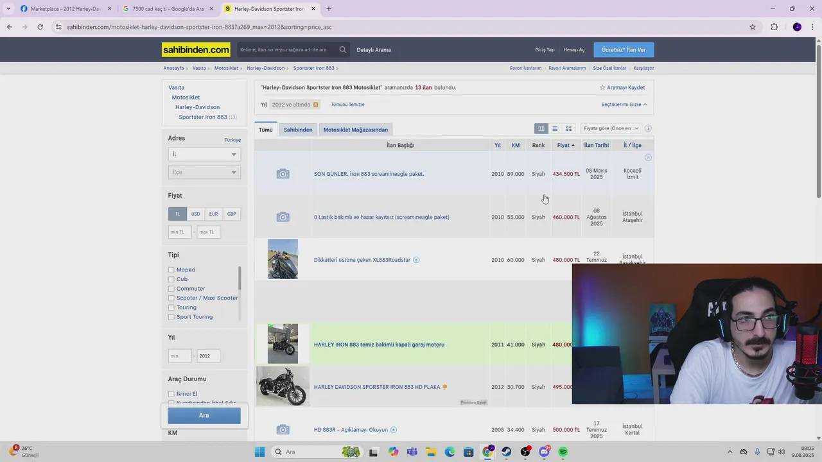822x462 pixels.
Task: Check the Touring type checkbox
Action: pos(171,307)
